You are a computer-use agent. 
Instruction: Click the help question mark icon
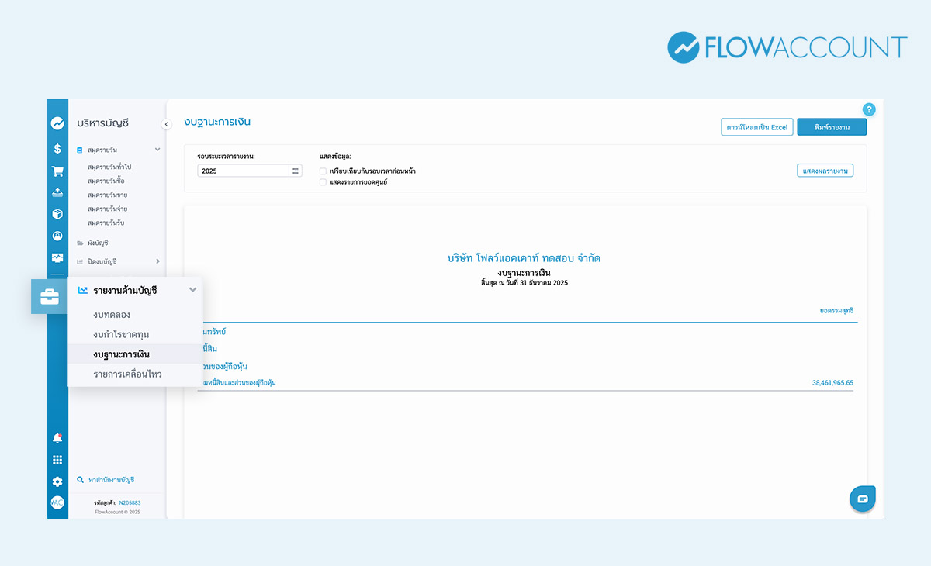pos(869,109)
